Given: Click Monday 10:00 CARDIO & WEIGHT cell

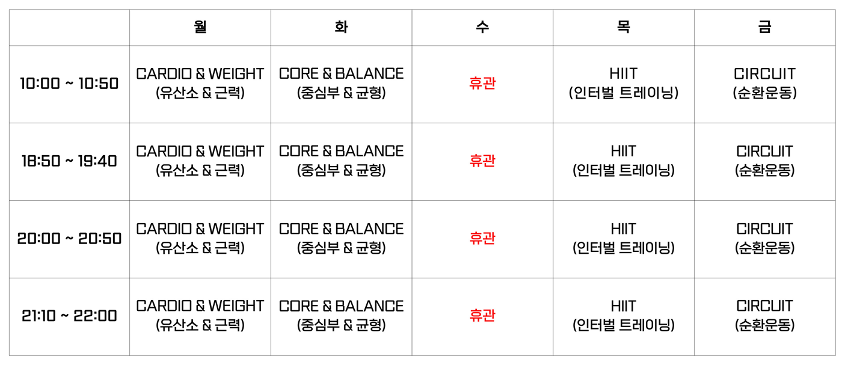Looking at the screenshot, I should 200,84.
